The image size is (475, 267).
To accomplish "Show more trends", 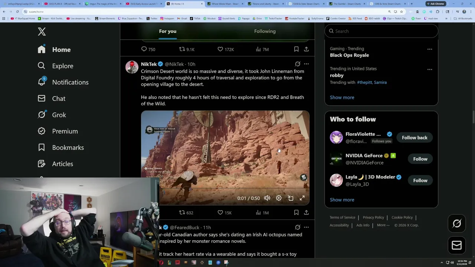I will [x=342, y=98].
